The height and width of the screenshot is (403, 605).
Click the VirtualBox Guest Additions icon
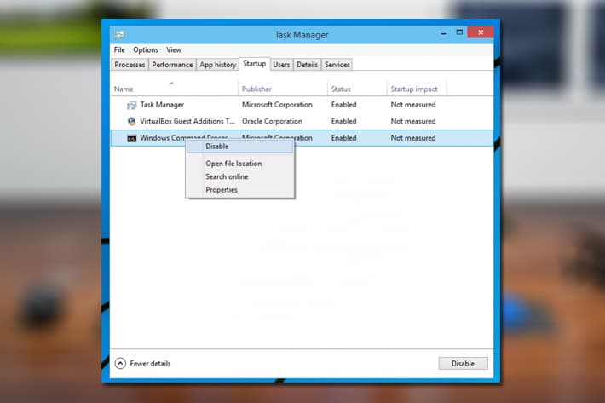tap(131, 122)
